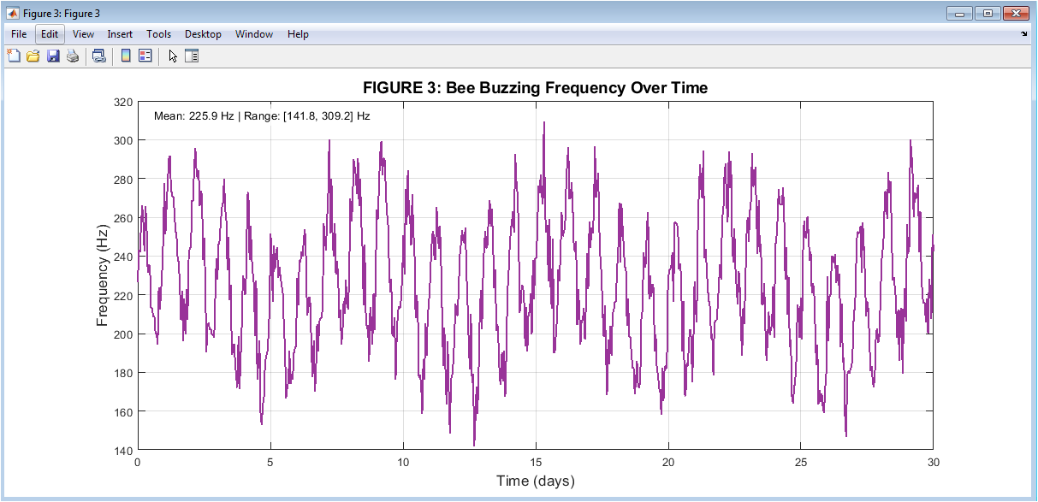The image size is (1038, 502).
Task: Open the File menu
Action: (x=19, y=34)
